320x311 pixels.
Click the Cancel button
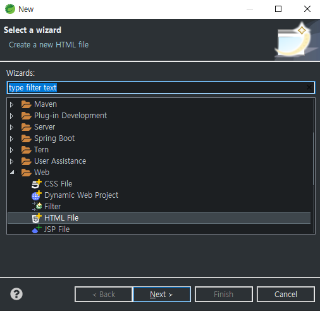pos(286,294)
